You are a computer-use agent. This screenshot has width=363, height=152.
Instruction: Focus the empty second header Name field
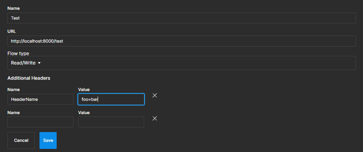click(x=40, y=122)
